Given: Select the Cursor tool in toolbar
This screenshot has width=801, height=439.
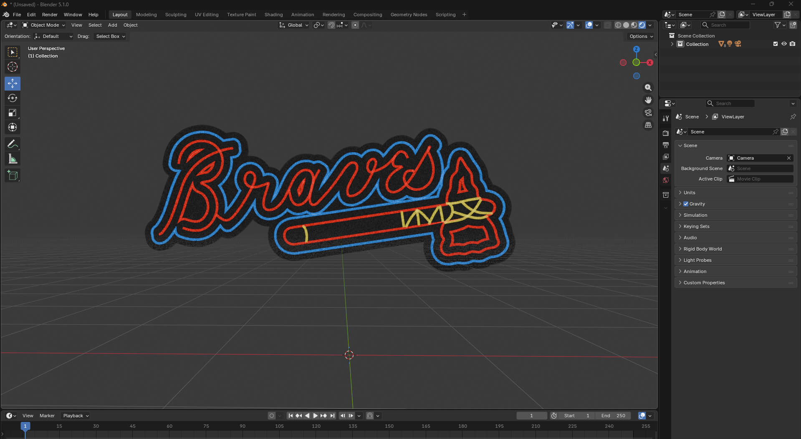Looking at the screenshot, I should click(x=13, y=67).
